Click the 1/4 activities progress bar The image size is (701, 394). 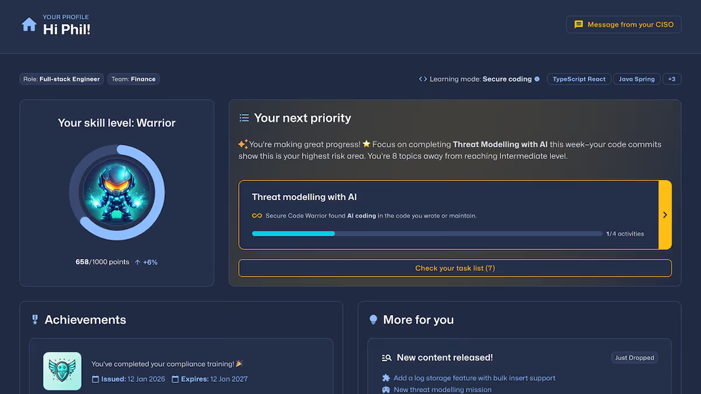[x=427, y=233]
